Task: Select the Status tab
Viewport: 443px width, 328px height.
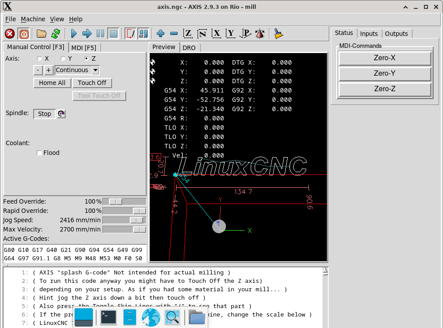Action: coord(344,33)
